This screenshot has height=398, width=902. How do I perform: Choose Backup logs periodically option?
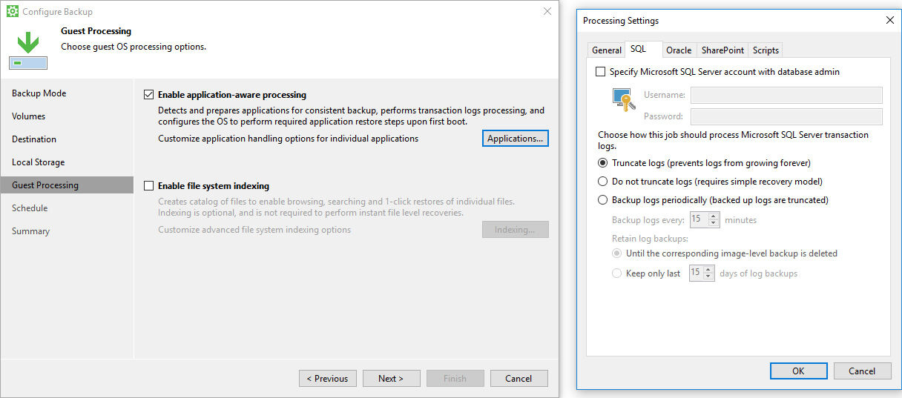(x=602, y=200)
